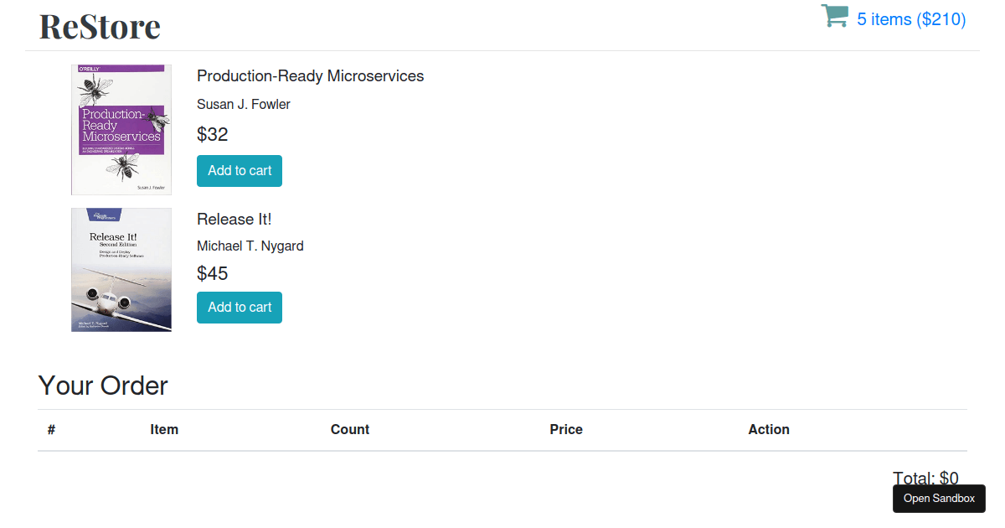This screenshot has height=528, width=1005.
Task: Click the $45 price label
Action: point(213,274)
